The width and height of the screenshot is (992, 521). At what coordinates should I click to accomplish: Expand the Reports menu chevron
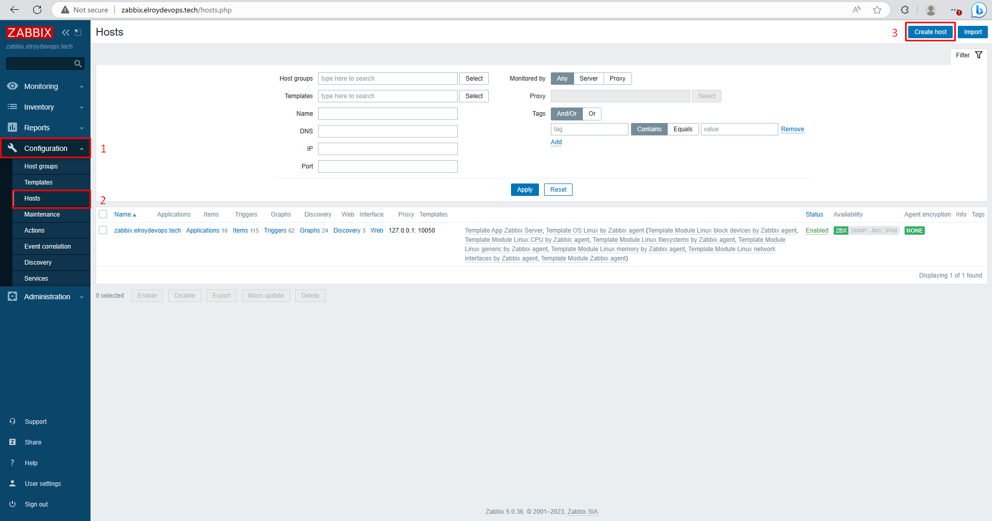point(82,128)
